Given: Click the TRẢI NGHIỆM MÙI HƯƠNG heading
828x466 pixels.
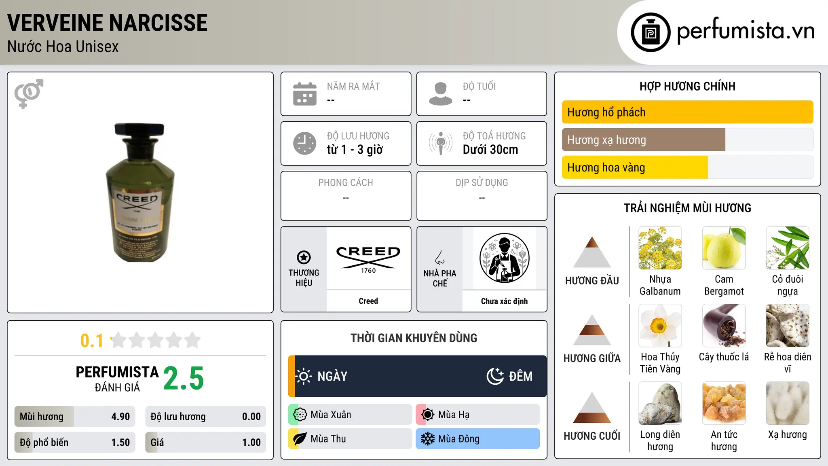Looking at the screenshot, I should coord(687,208).
